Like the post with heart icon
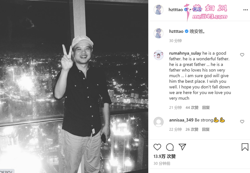Screen dimensions: 250x173 coord(157,147)
